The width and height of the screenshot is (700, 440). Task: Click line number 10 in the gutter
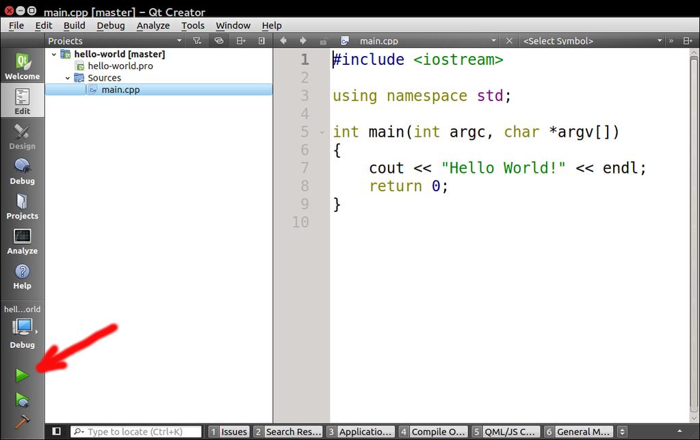pyautogui.click(x=300, y=222)
